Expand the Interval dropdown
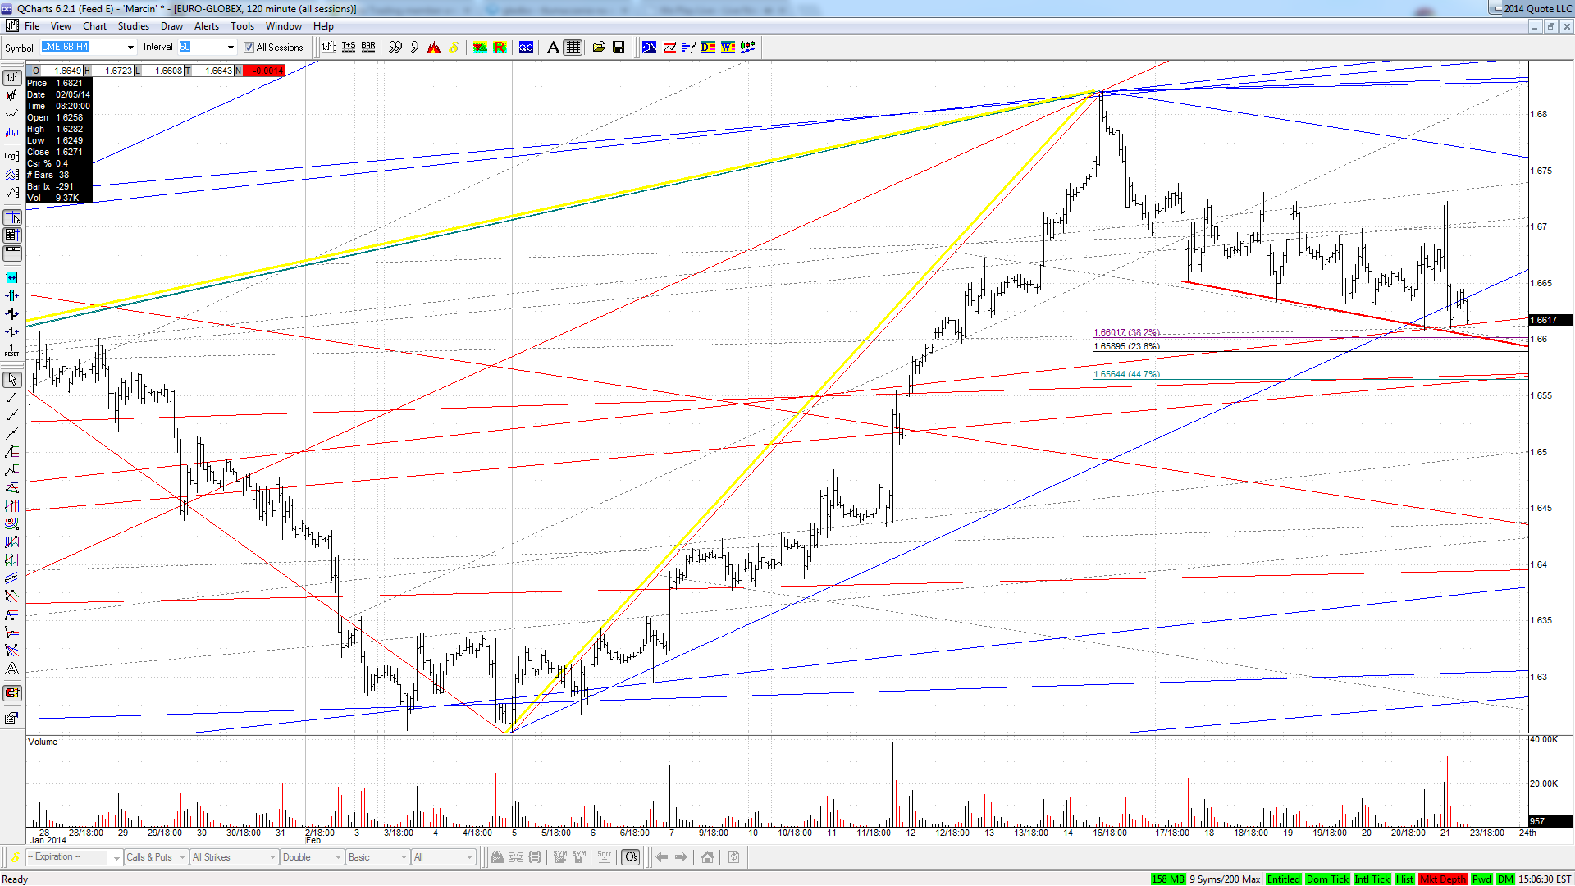This screenshot has width=1575, height=886. click(231, 48)
